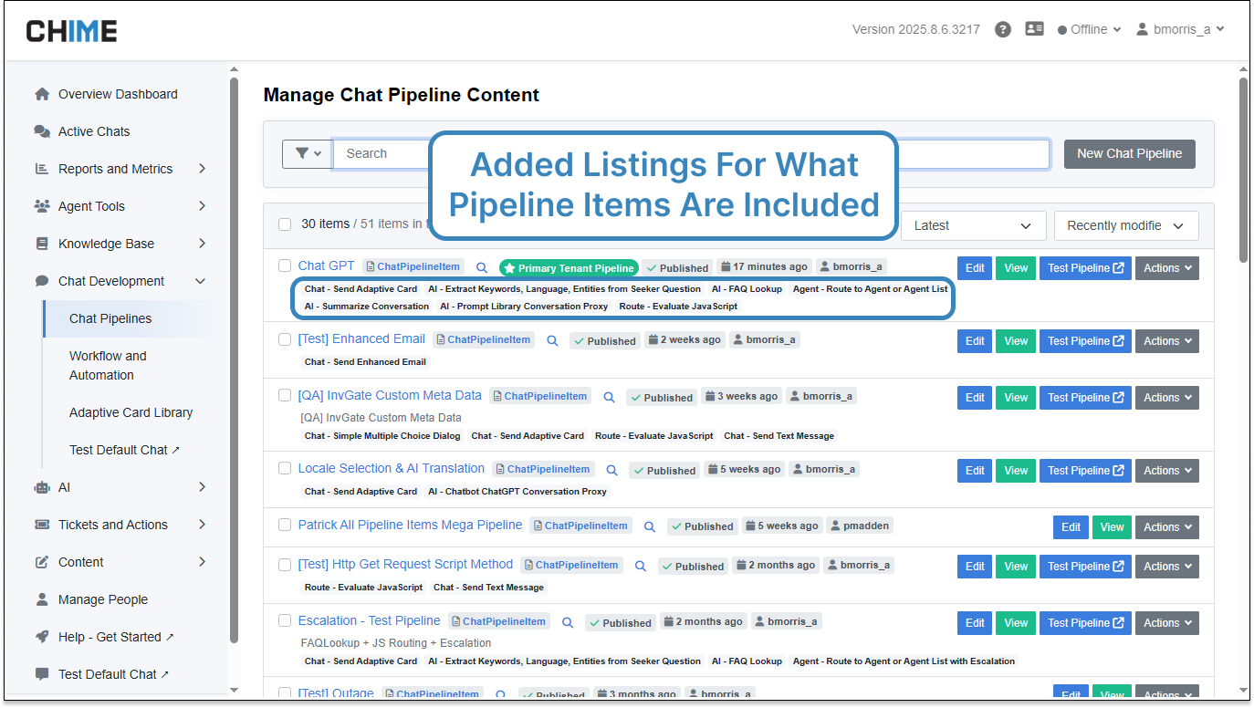The height and width of the screenshot is (708, 1254).
Task: Check the Patrick All Pipeline Items Mega Pipeline checkbox
Action: 285,526
